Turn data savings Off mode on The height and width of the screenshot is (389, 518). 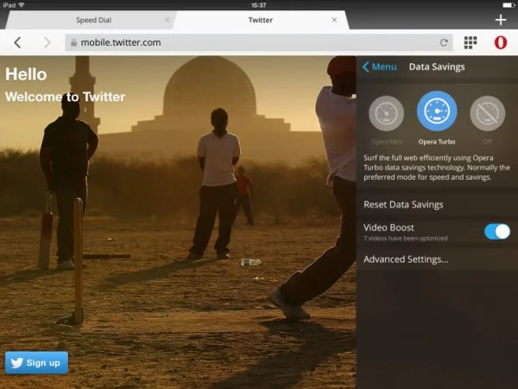[487, 113]
